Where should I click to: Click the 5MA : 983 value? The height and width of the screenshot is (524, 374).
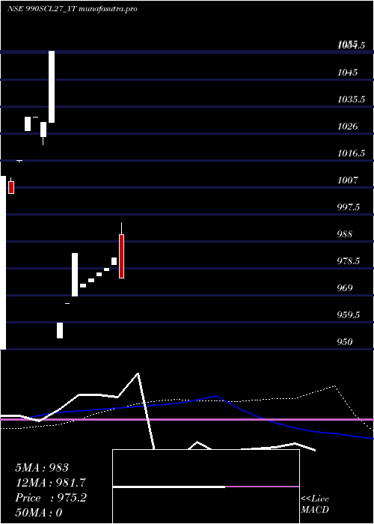[42, 468]
